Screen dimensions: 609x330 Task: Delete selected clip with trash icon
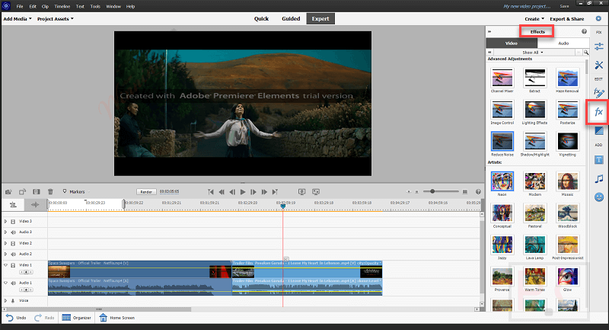(50, 191)
